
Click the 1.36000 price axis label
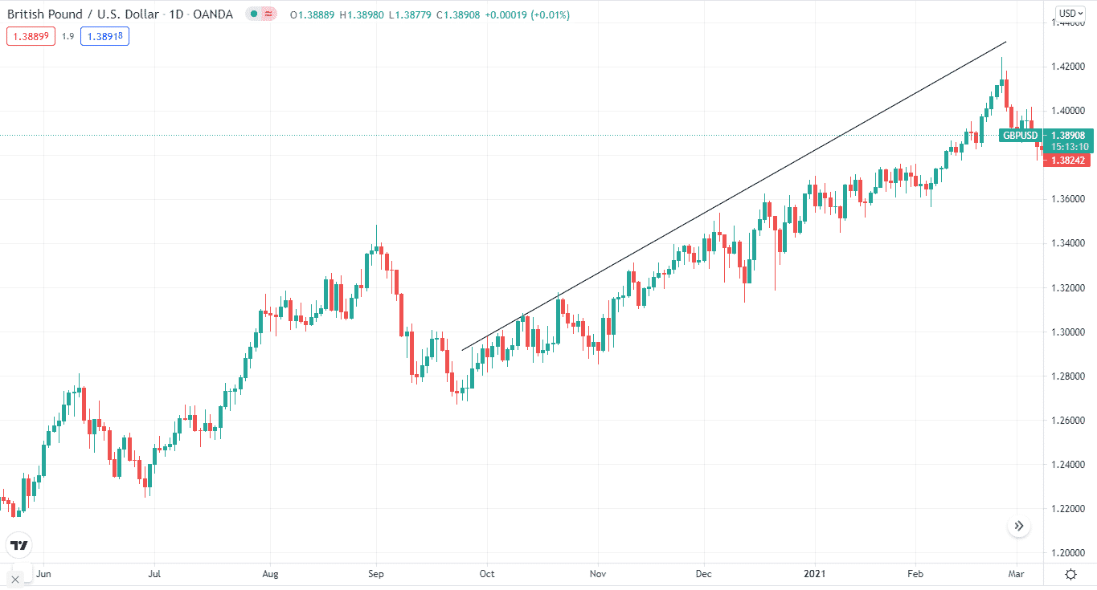[x=1067, y=199]
